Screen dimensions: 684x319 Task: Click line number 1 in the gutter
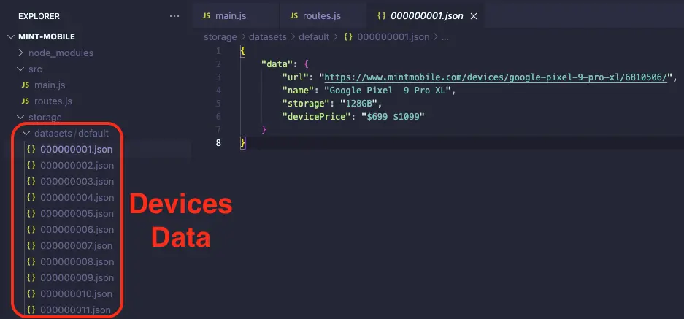pyautogui.click(x=218, y=51)
